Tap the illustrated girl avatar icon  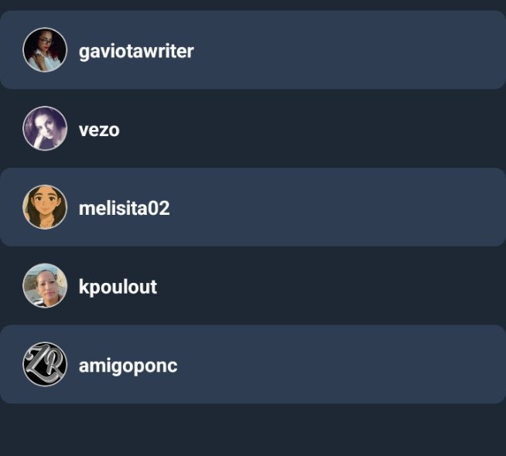[45, 207]
